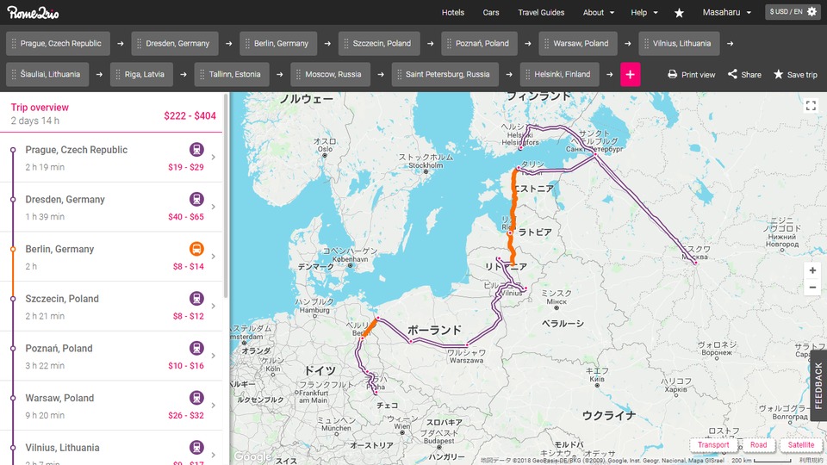The image size is (827, 465).
Task: Click the $222 - $404 total price
Action: click(x=190, y=115)
